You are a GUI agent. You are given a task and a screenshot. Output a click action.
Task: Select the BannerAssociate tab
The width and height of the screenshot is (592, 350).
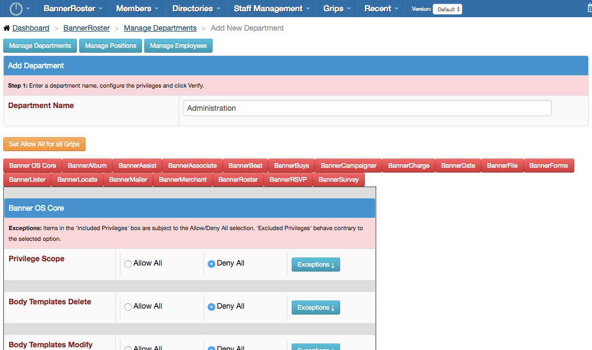pos(192,166)
